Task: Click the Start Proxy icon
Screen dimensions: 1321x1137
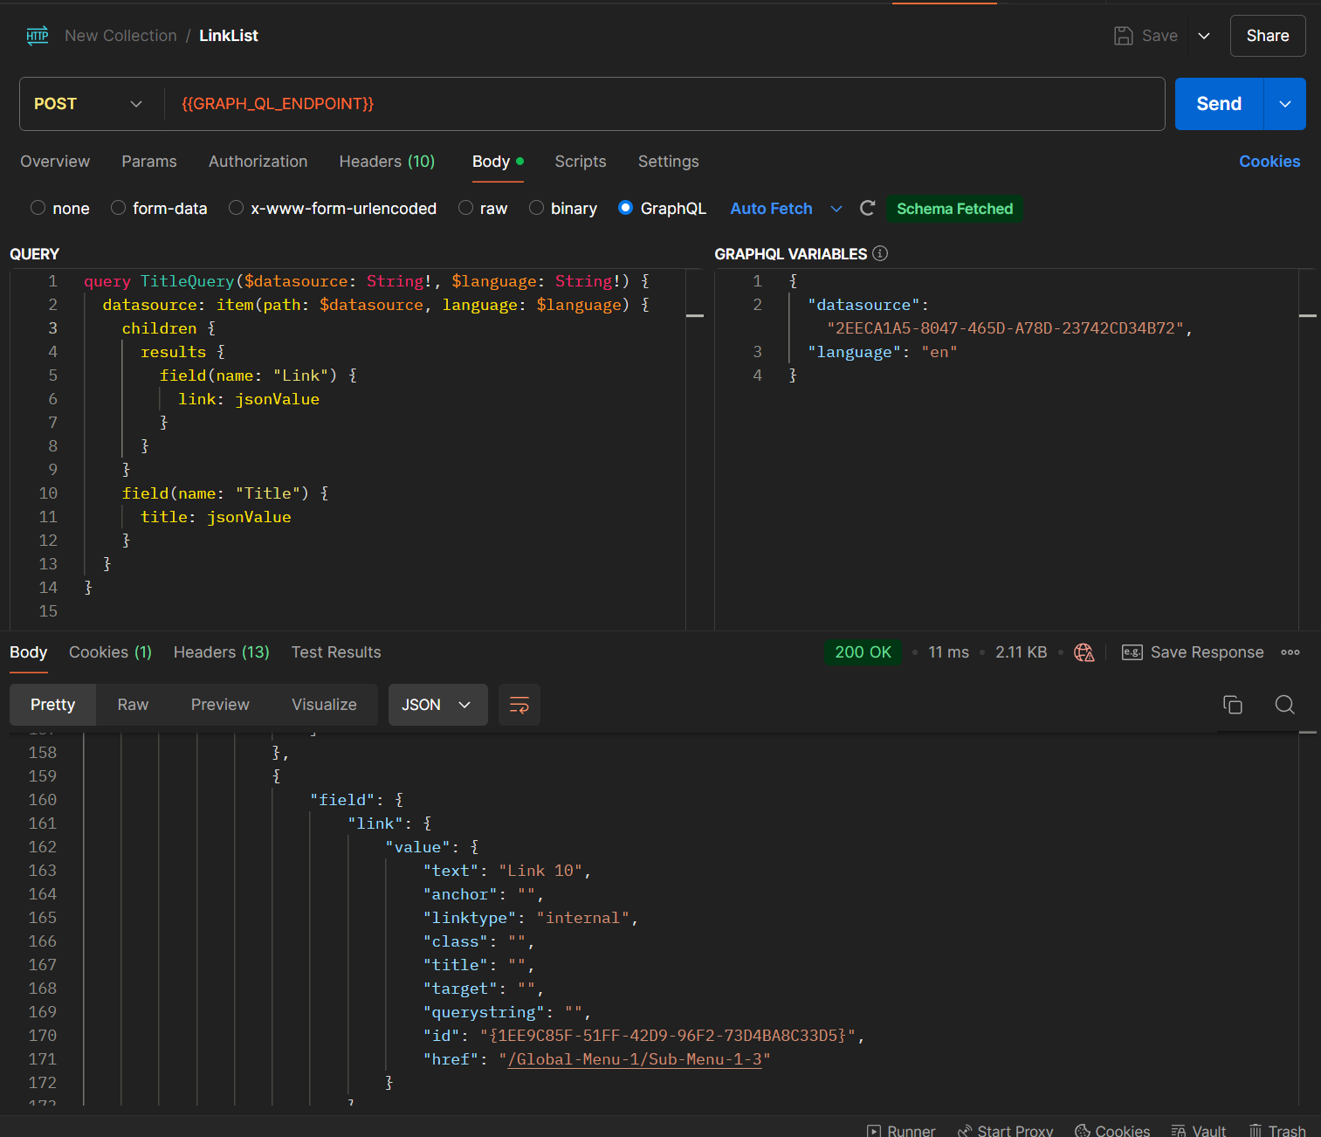Action: [x=965, y=1131]
